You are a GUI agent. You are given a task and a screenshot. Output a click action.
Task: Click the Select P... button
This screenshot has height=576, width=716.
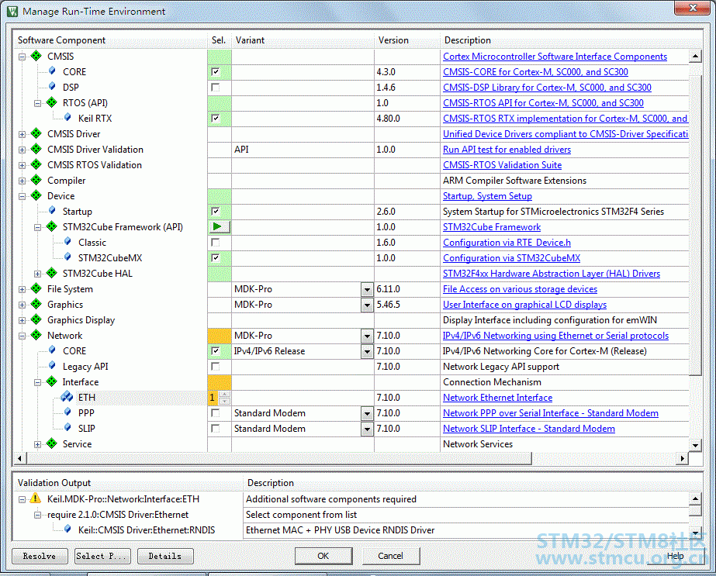coord(102,556)
